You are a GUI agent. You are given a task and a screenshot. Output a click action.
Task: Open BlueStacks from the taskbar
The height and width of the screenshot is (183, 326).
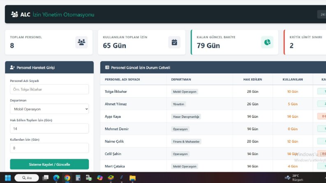(x=111, y=178)
